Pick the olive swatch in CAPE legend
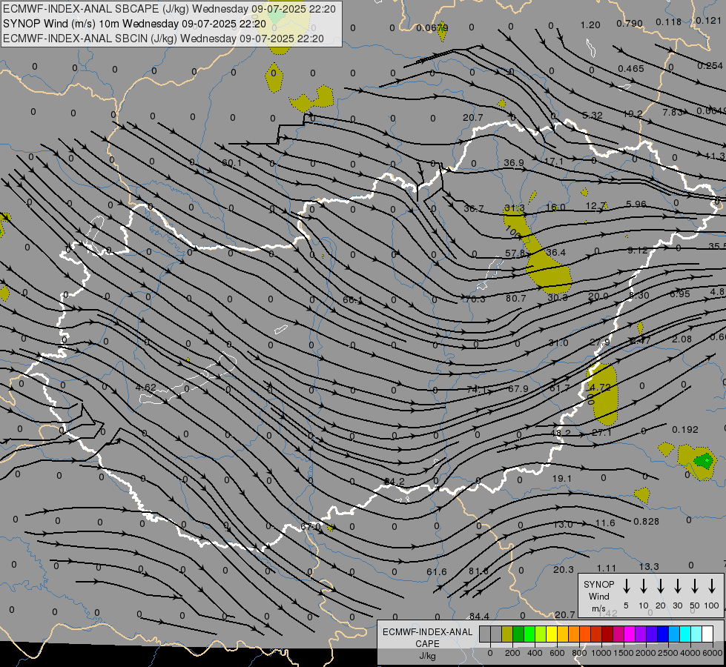Image resolution: width=726 pixels, height=667 pixels. pos(507,634)
